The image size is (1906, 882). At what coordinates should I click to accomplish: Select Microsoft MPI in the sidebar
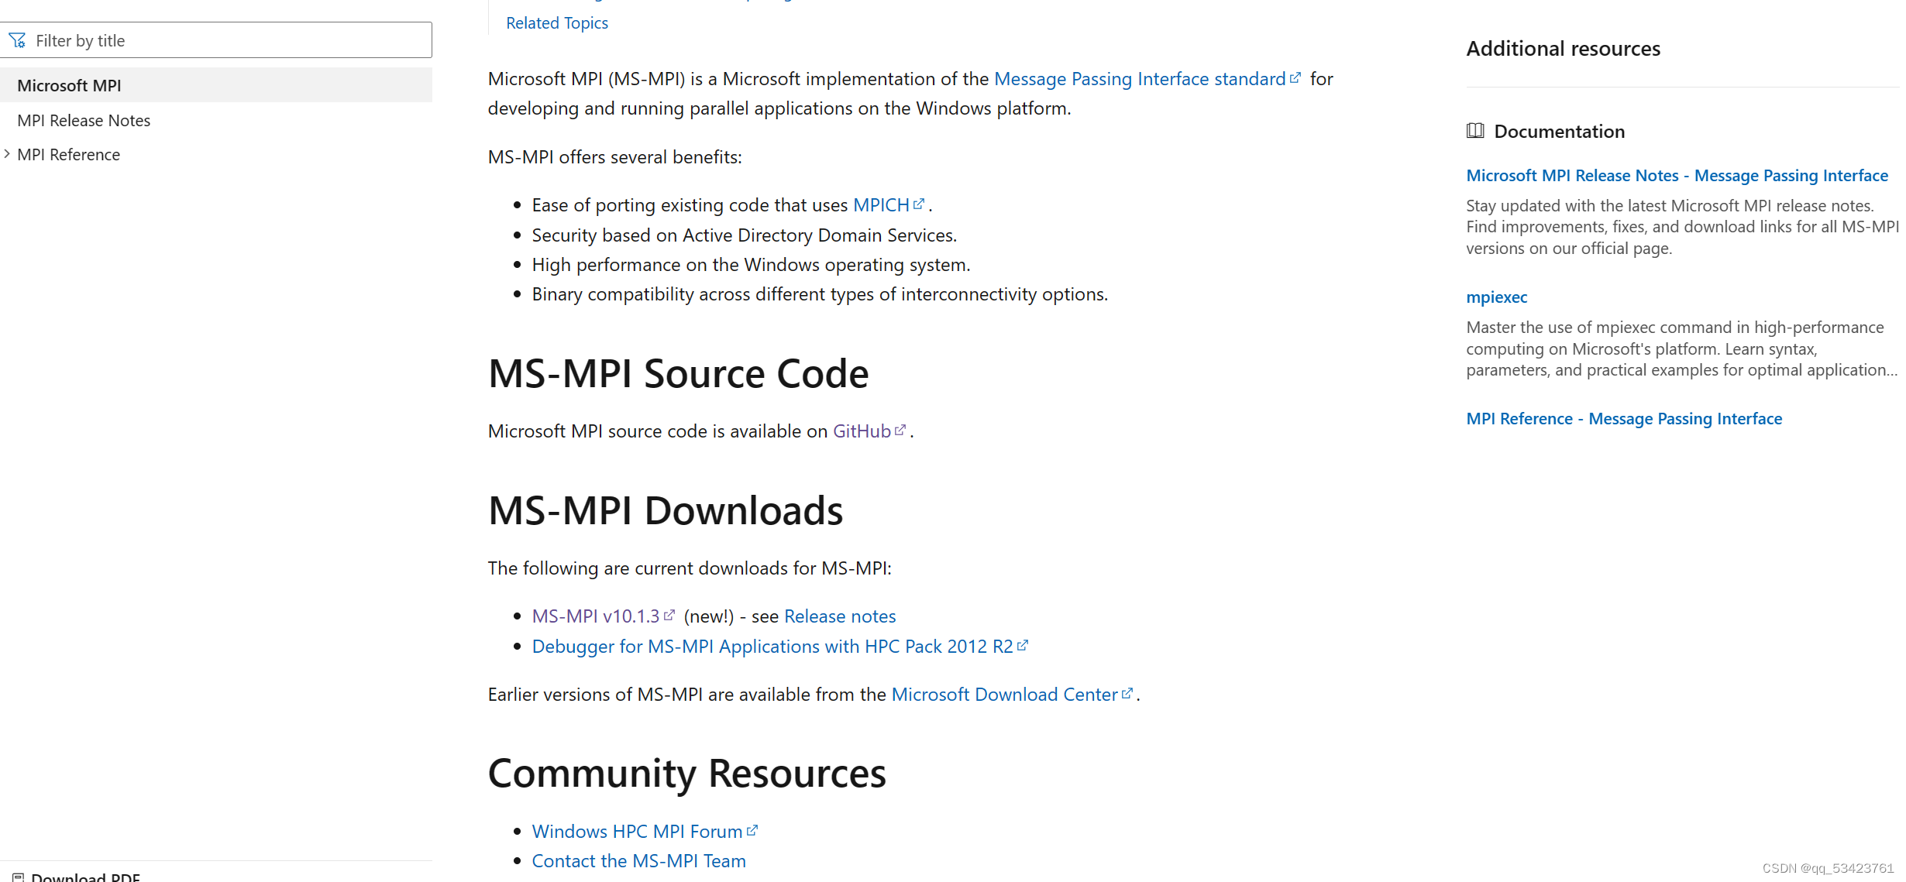69,85
